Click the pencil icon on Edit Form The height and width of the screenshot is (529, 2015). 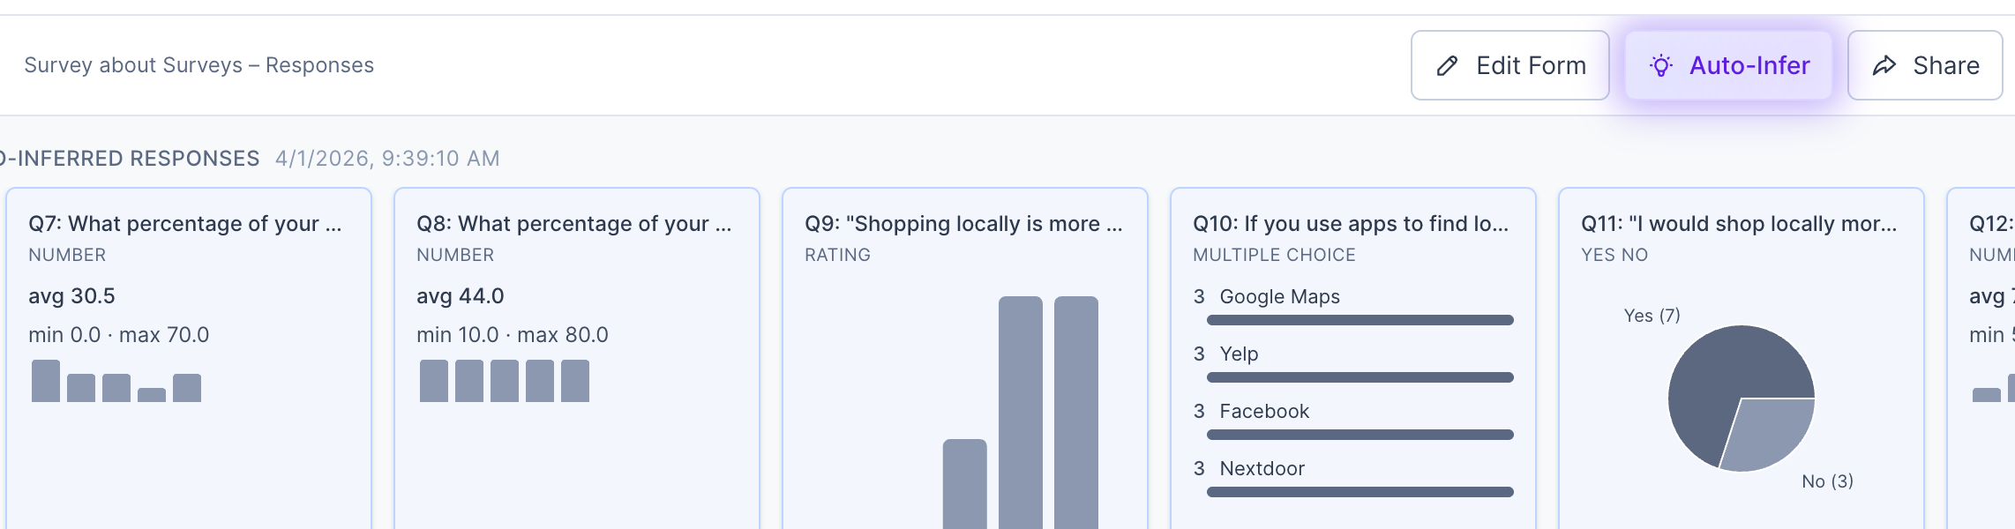[1447, 66]
